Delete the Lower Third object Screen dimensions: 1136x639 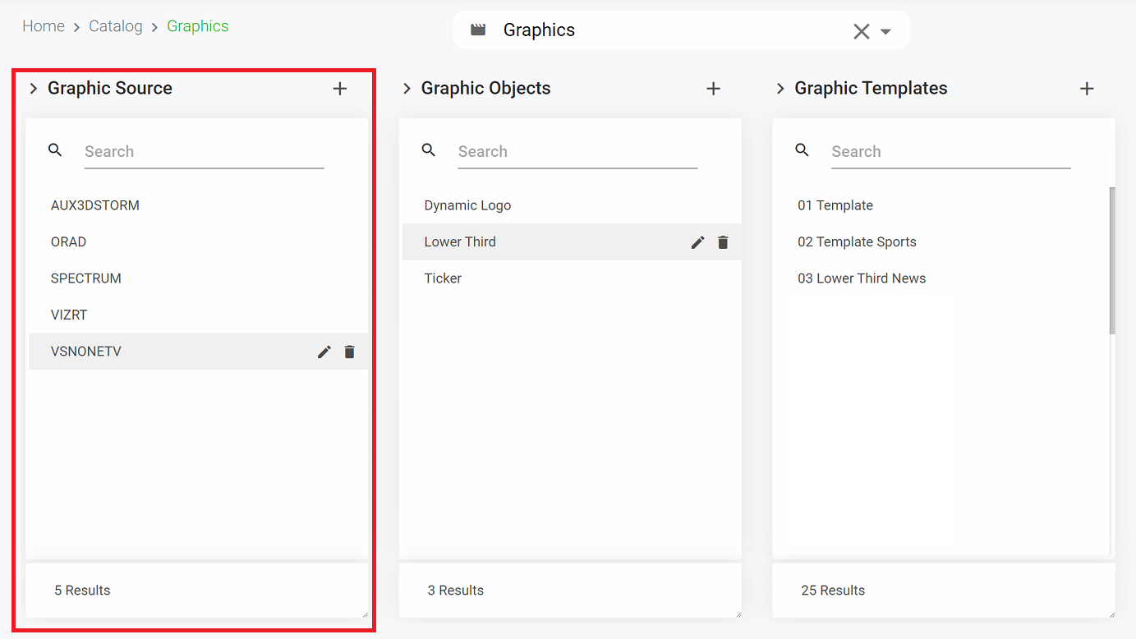(x=723, y=242)
